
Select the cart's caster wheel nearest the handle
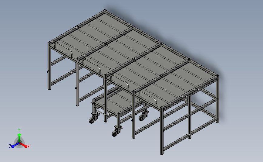point(92,120)
